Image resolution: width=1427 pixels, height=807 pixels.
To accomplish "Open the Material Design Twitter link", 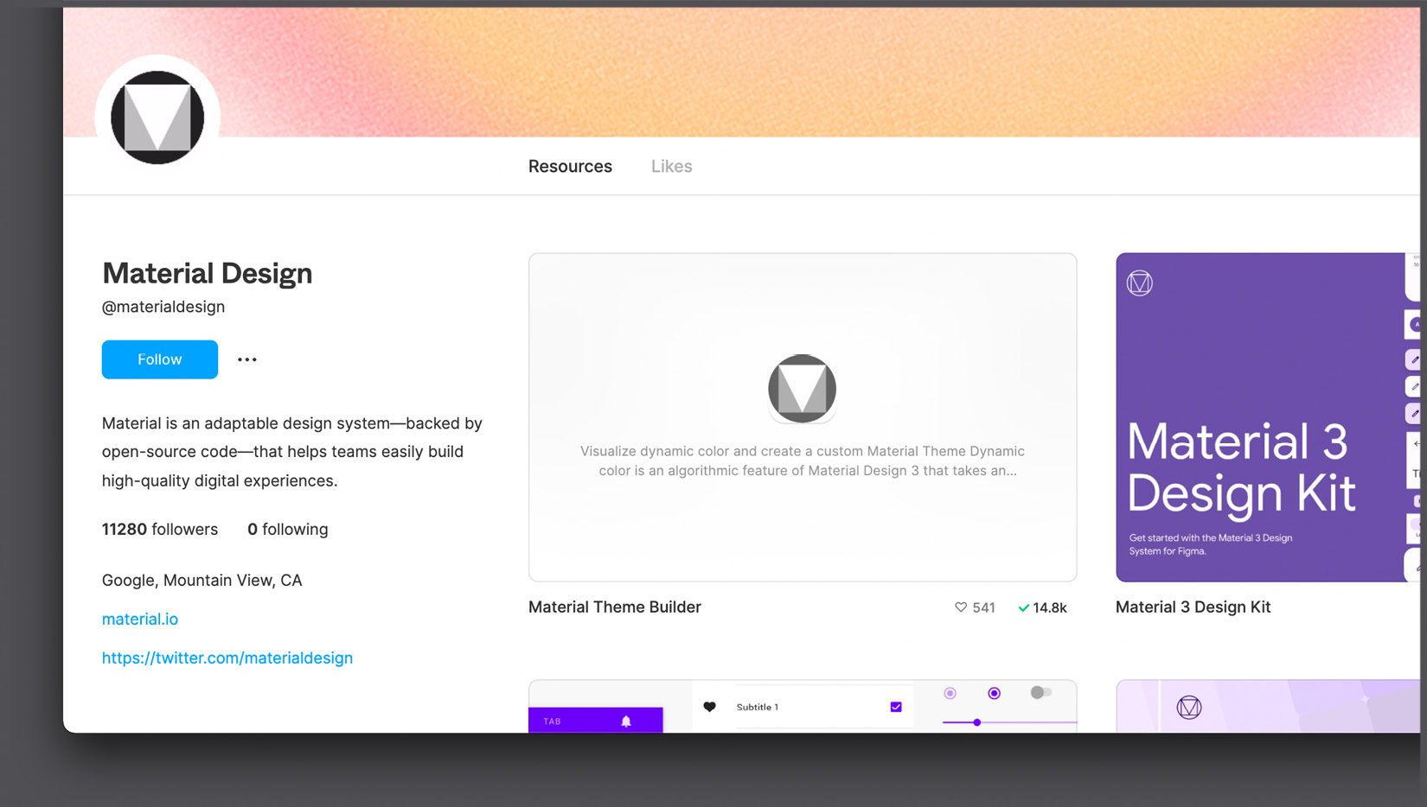I will pyautogui.click(x=227, y=658).
